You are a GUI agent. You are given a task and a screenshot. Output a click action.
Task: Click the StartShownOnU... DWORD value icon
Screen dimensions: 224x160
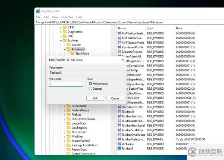pyautogui.click(x=119, y=107)
